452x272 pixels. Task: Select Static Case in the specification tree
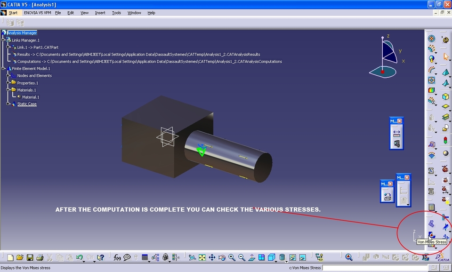coord(26,104)
